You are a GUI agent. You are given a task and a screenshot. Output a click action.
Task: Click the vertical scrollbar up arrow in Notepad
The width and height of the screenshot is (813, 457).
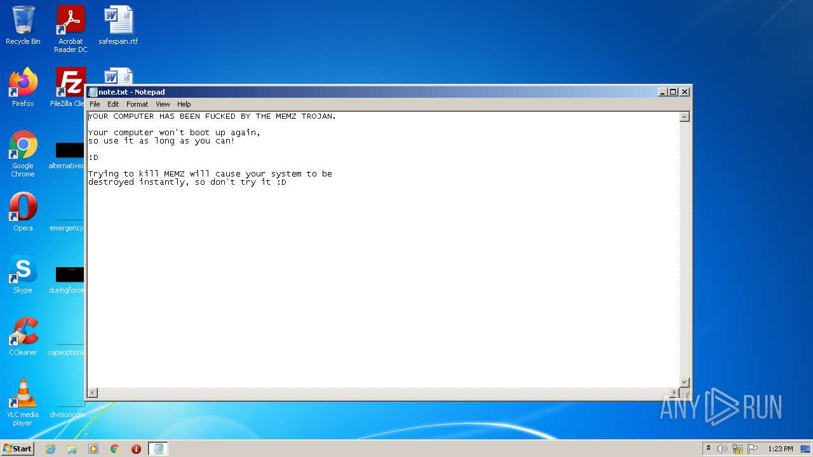click(685, 117)
